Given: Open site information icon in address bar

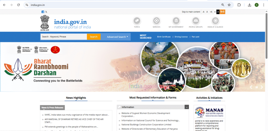Looking at the screenshot, I should click(27, 5).
